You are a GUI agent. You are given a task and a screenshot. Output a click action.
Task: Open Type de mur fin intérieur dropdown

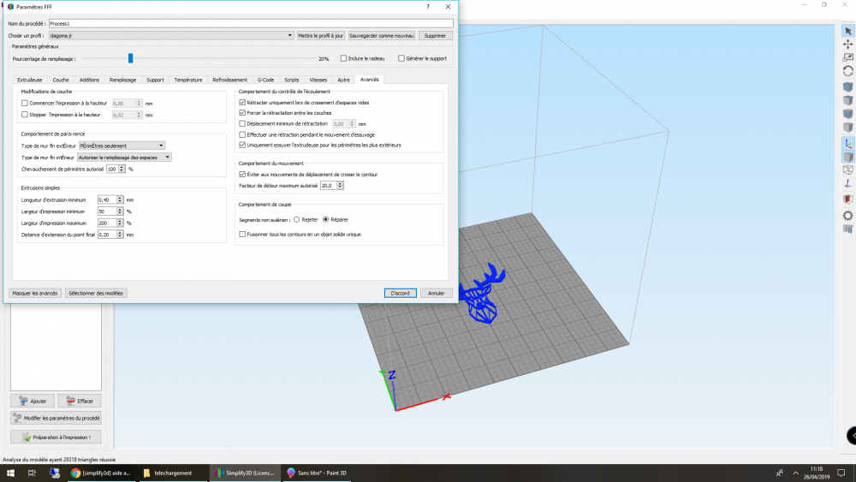pos(124,158)
